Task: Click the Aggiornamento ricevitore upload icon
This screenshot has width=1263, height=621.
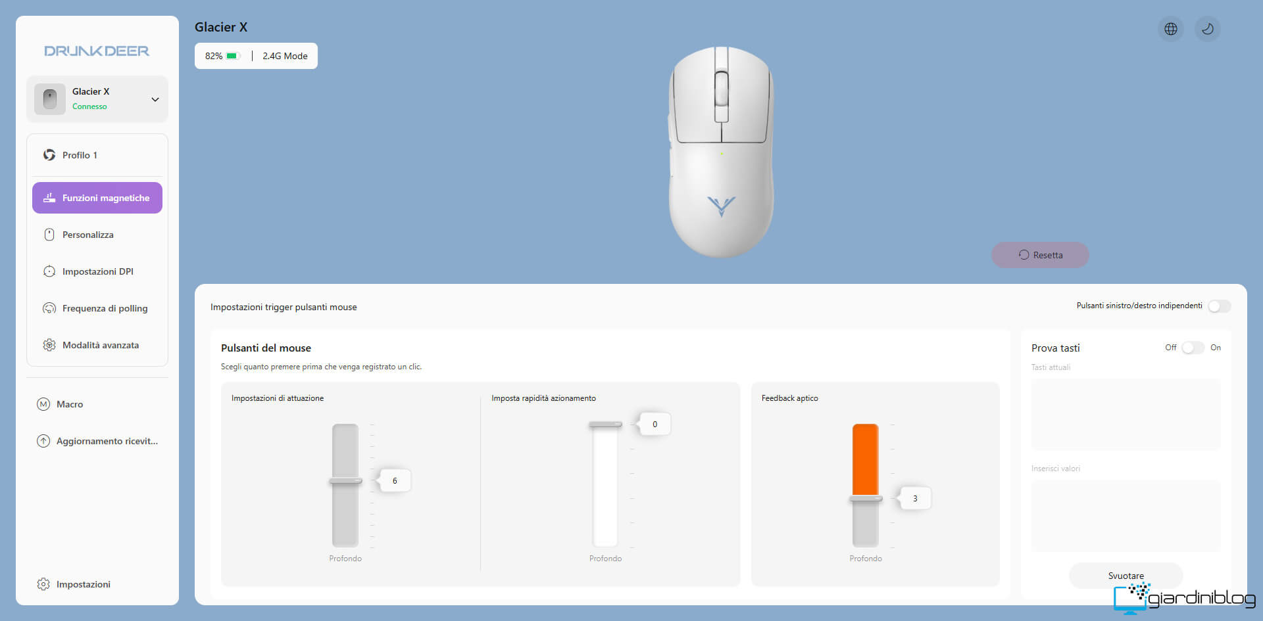Action: pos(43,441)
